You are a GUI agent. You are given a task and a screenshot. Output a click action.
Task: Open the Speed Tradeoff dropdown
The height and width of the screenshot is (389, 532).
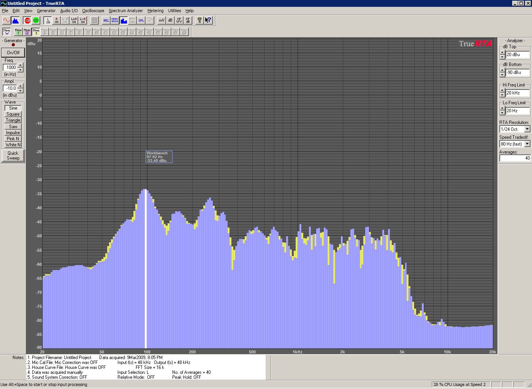tap(527, 144)
